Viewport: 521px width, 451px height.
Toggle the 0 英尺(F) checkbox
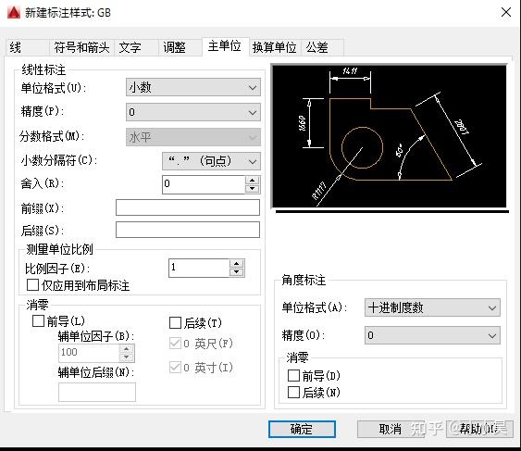(x=175, y=344)
